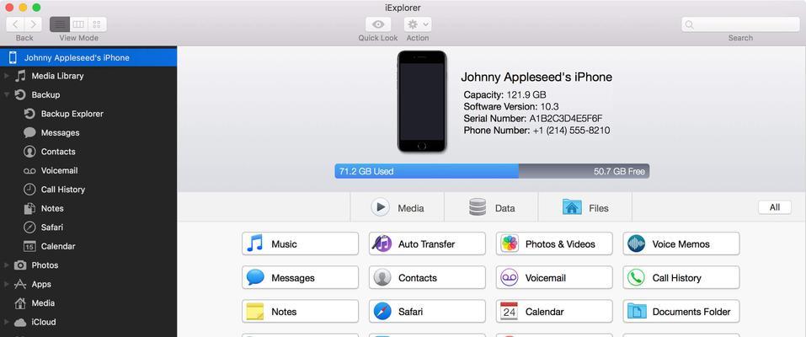Image resolution: width=806 pixels, height=337 pixels.
Task: Collapse the Backup disclosure triangle
Action: [x=6, y=95]
